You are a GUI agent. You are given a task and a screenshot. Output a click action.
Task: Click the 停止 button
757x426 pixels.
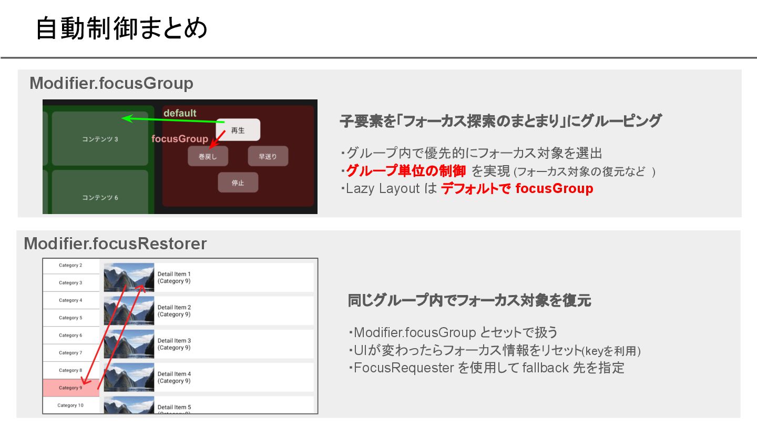(x=238, y=182)
